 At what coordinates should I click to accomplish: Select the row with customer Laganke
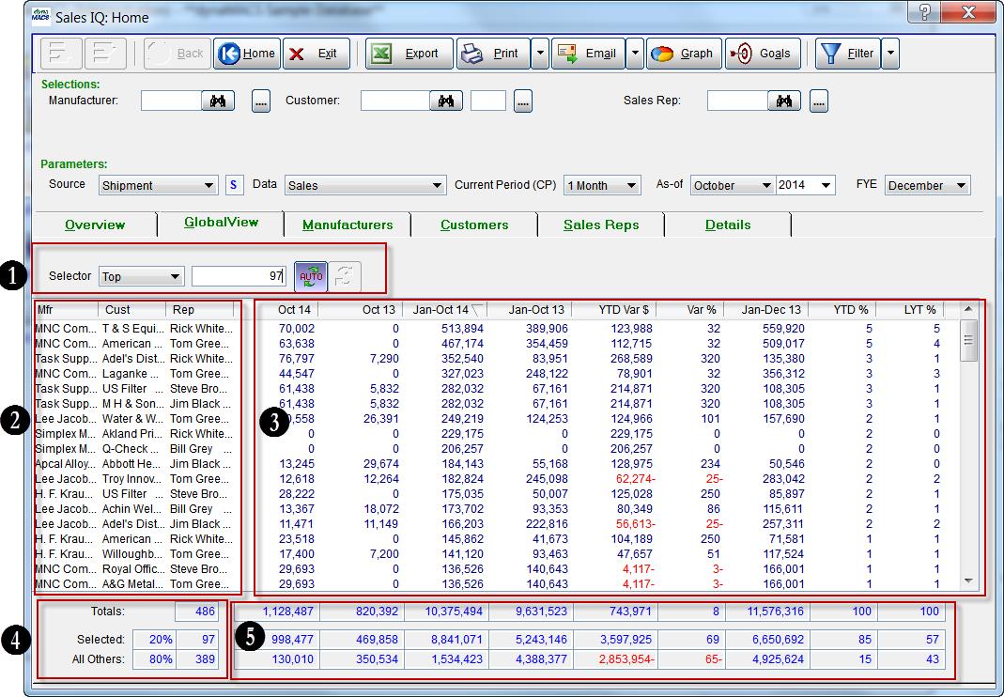coord(496,374)
